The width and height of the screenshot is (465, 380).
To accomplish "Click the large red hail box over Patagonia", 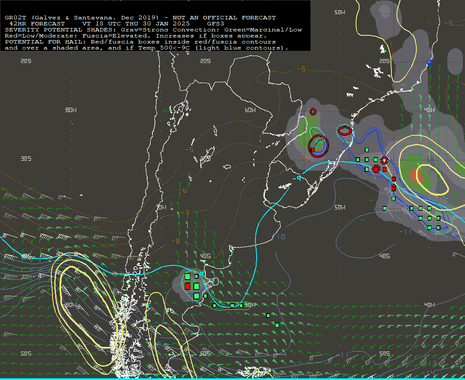I will [x=187, y=286].
